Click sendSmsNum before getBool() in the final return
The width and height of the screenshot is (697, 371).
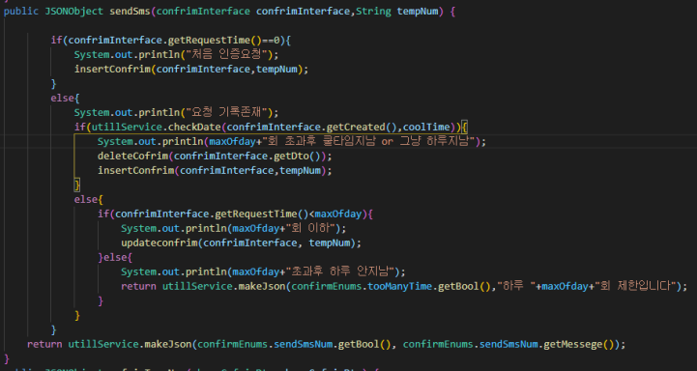303,344
